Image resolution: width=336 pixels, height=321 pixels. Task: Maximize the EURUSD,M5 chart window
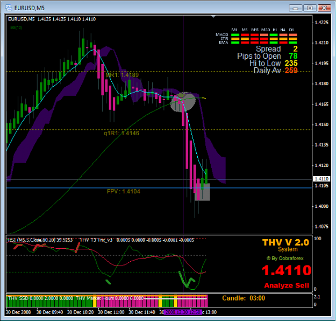click(x=310, y=8)
